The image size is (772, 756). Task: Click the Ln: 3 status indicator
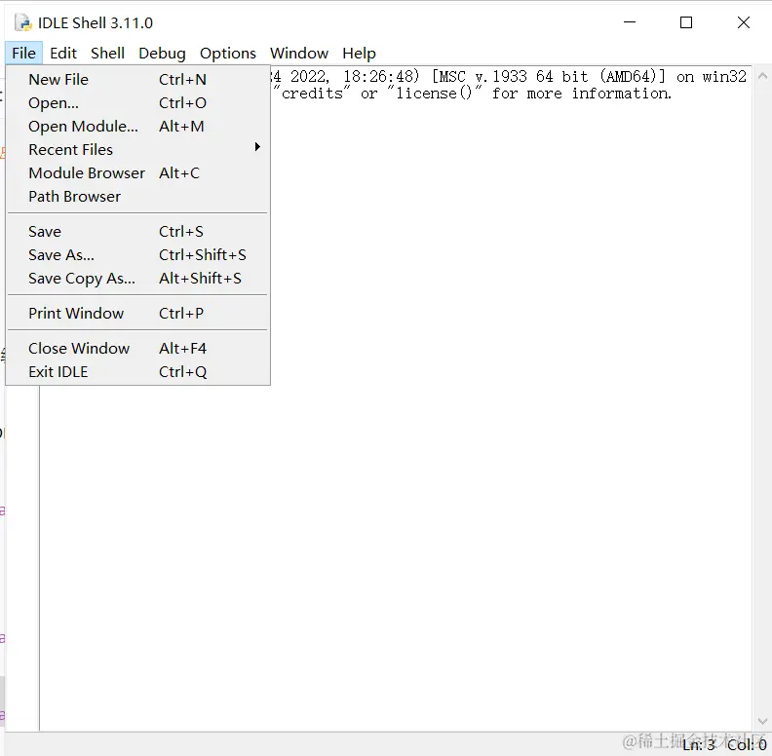tap(698, 744)
